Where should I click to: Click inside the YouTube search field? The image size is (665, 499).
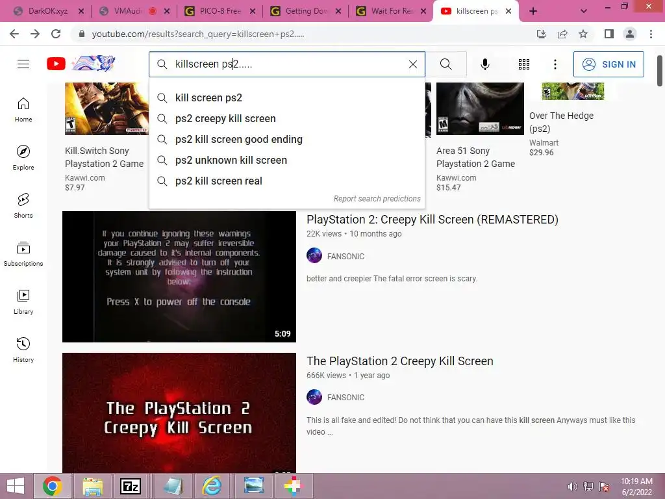click(287, 64)
